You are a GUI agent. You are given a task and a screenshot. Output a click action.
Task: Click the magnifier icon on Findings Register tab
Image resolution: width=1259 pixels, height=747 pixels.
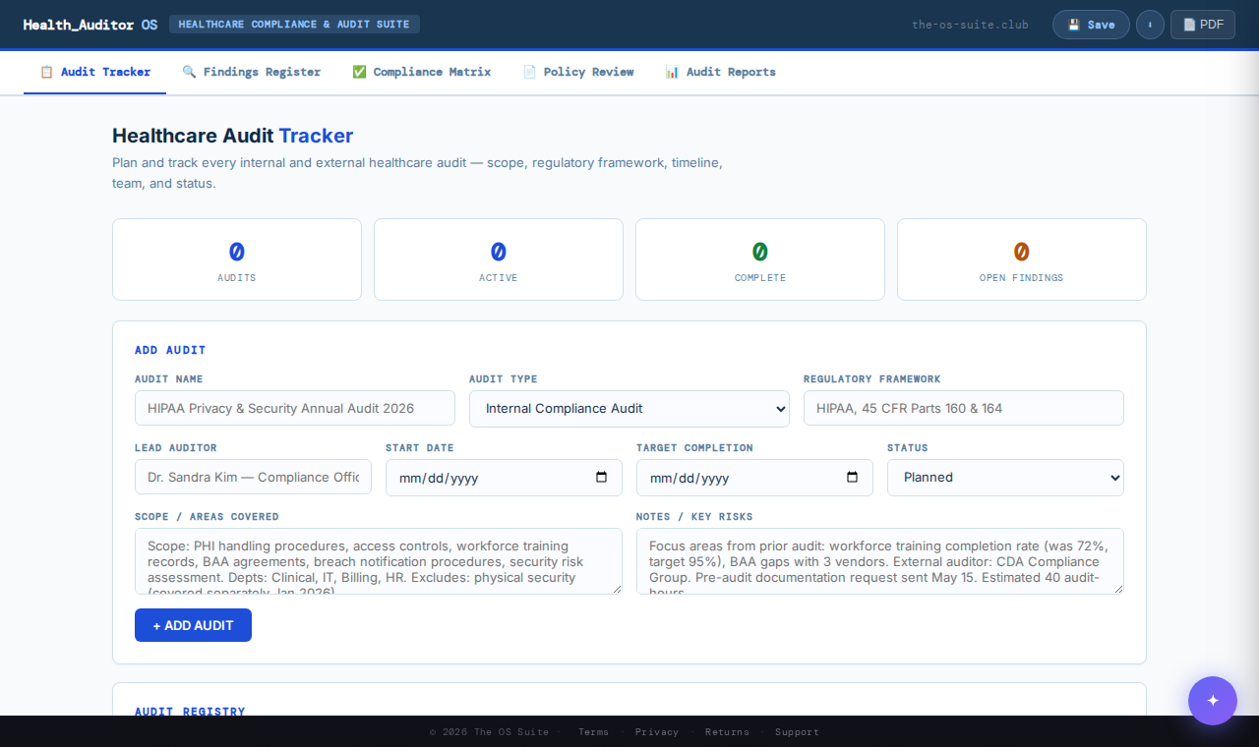pos(189,72)
